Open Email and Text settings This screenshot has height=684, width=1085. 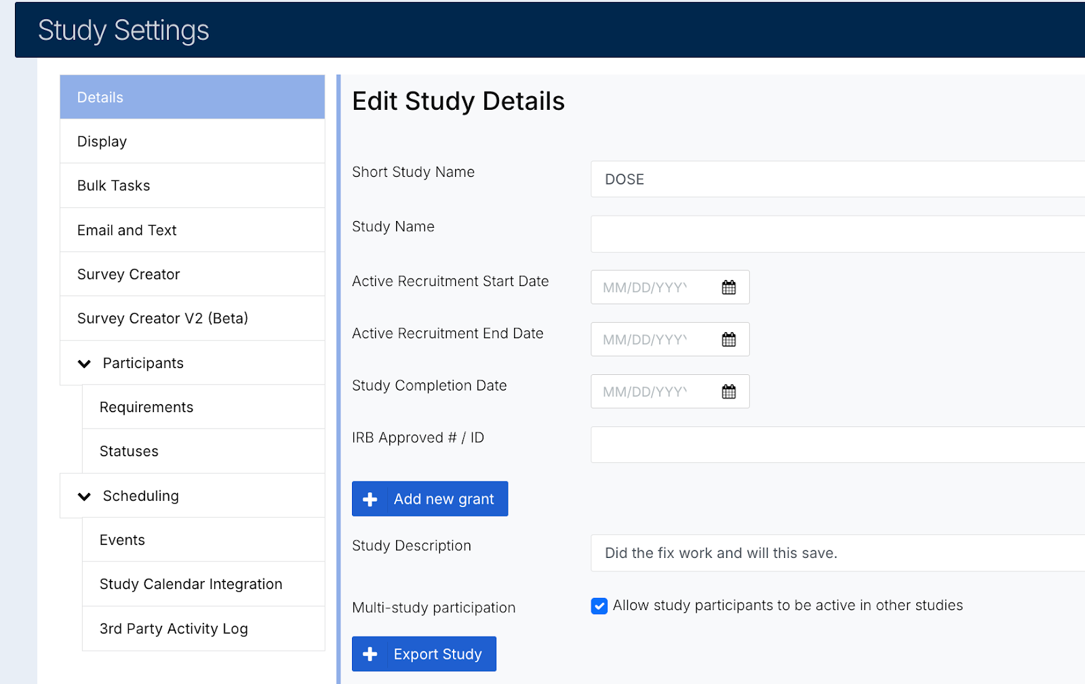pos(192,230)
